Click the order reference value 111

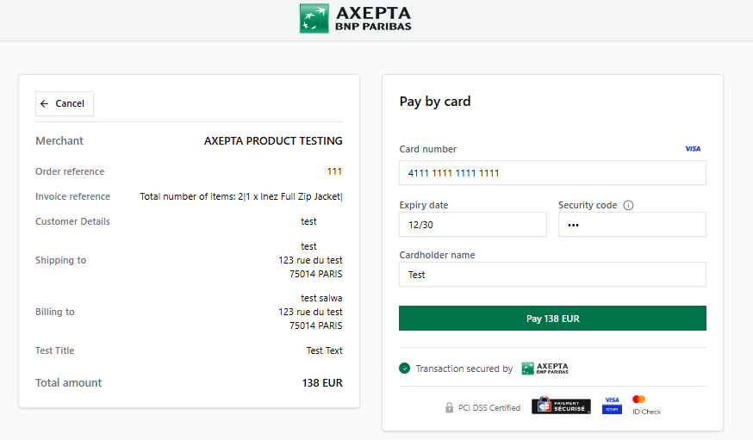coord(334,171)
